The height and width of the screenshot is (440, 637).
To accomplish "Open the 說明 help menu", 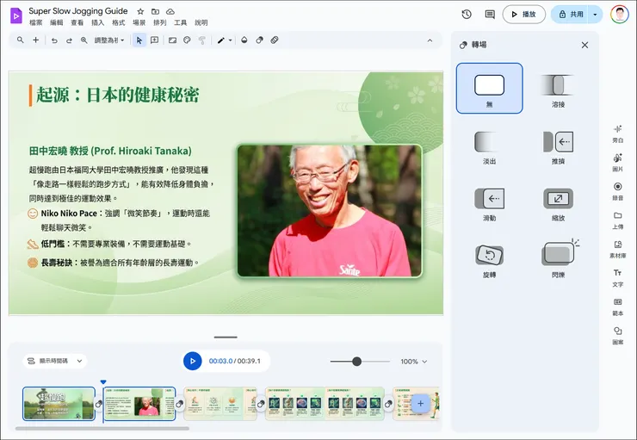I will pyautogui.click(x=201, y=22).
